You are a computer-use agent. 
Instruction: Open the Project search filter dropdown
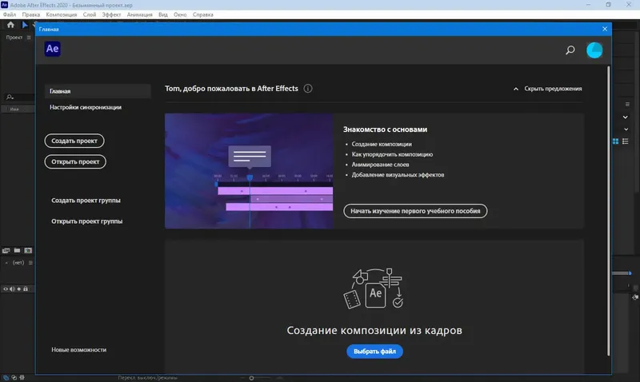coord(10,97)
